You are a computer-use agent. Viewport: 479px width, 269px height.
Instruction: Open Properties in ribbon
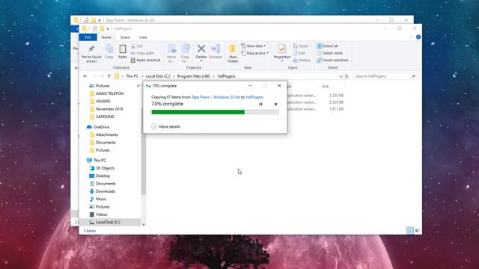282,52
